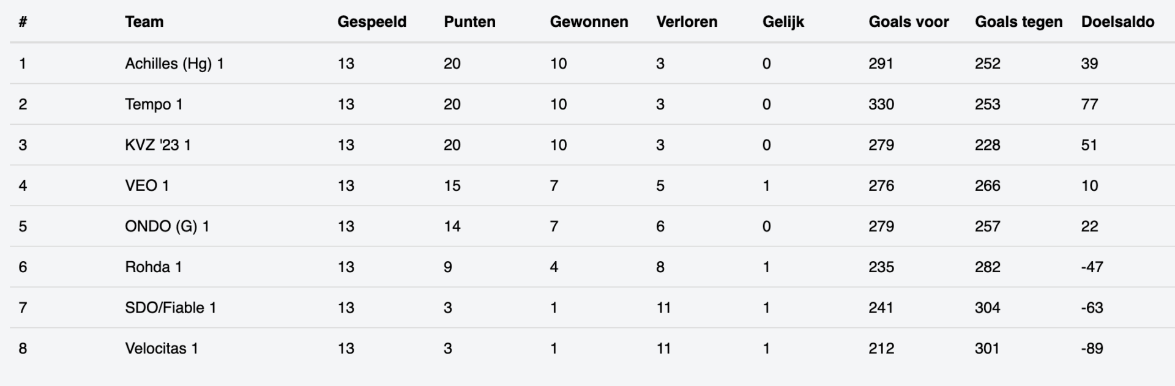Open the Rohda 1 team row
The width and height of the screenshot is (1175, 386).
click(153, 267)
